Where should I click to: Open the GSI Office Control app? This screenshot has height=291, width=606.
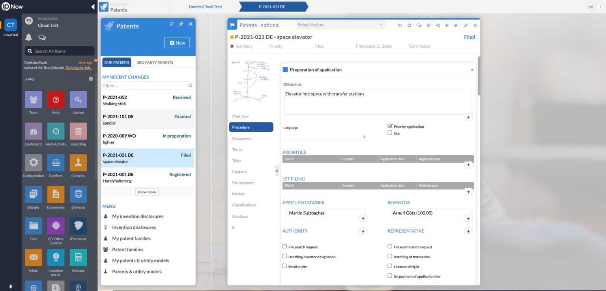56,226
